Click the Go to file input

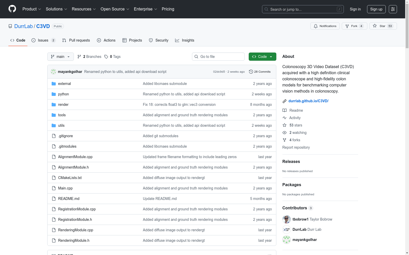(218, 57)
